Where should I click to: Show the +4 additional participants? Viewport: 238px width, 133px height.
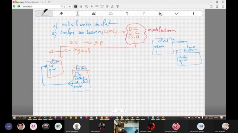9,126
